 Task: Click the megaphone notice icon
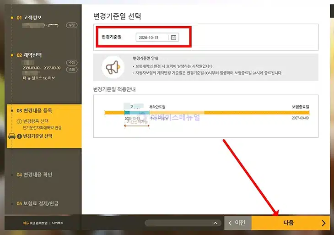[x=113, y=67]
